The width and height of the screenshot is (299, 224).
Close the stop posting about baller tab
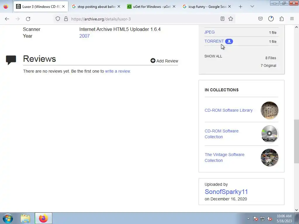pyautogui.click(x=119, y=6)
